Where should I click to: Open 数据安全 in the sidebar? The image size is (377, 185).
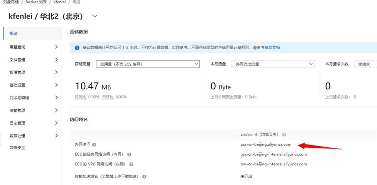[x=18, y=147]
